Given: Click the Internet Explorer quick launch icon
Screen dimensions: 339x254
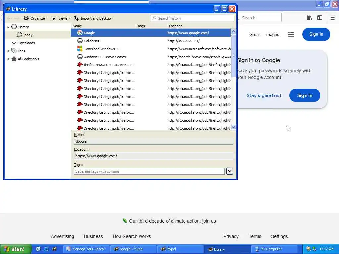Looking at the screenshot, I should [x=46, y=249].
